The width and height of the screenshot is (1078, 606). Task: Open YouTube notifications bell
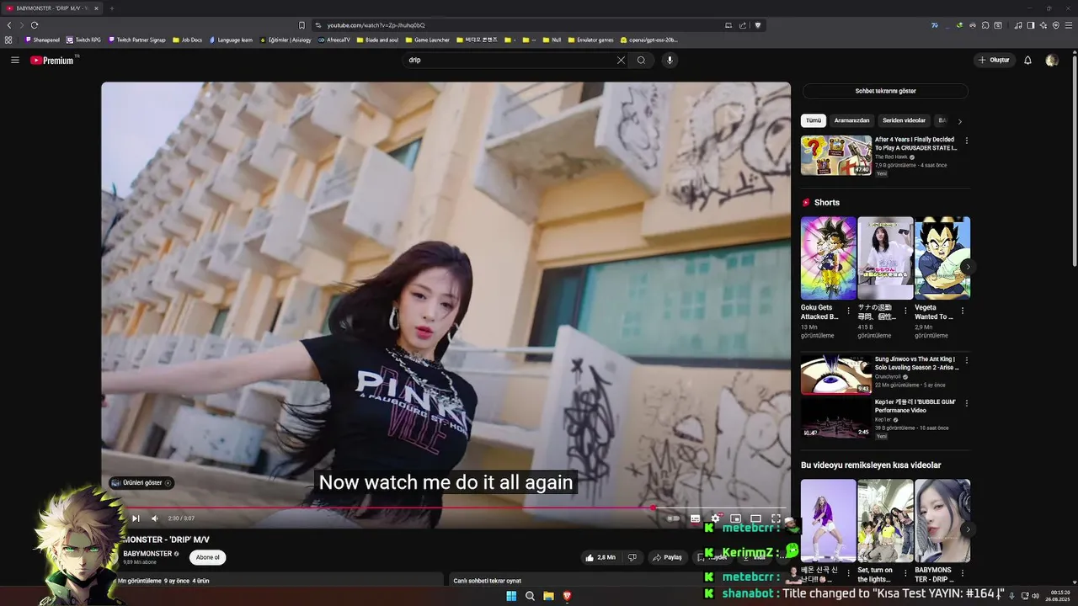click(1027, 60)
